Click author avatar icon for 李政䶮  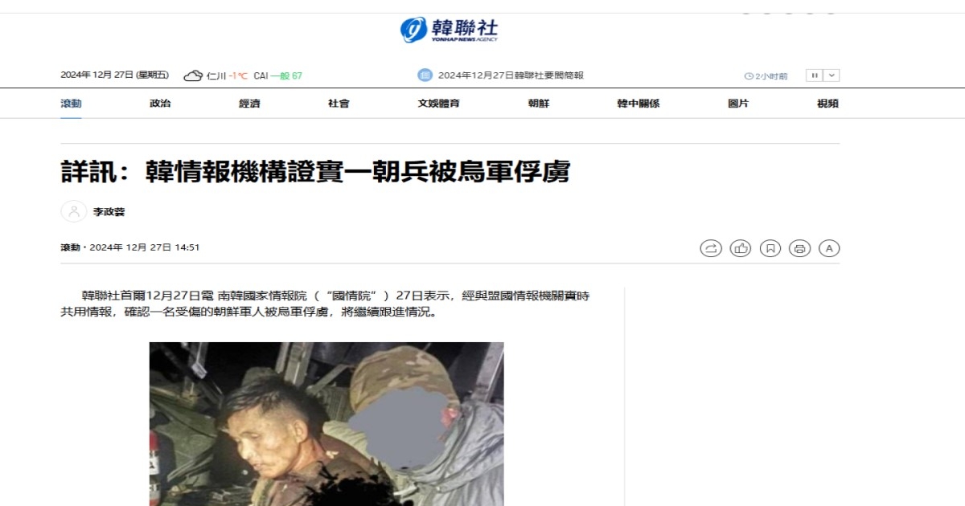tap(74, 211)
